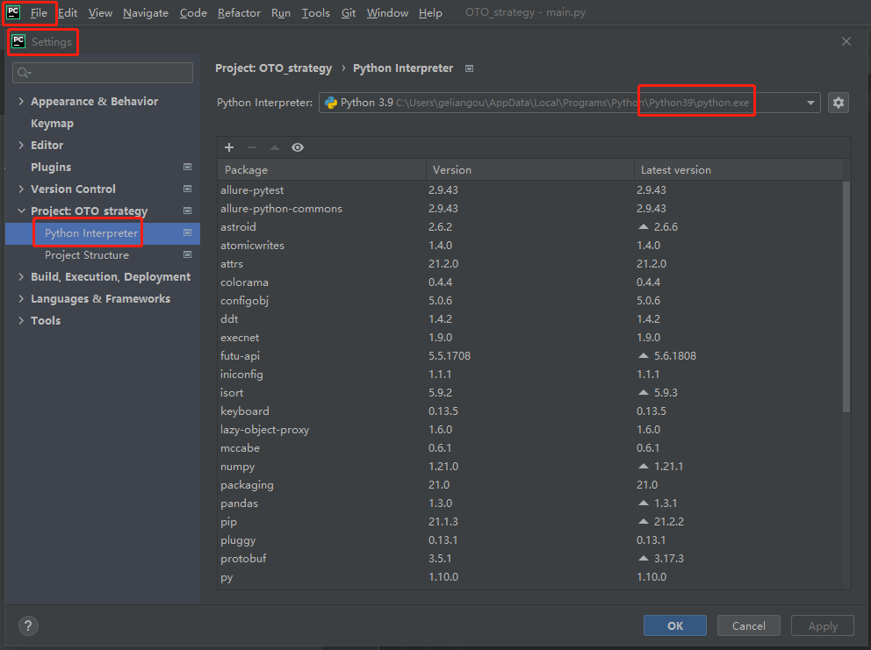Click the project-level icon next to Plugins
The width and height of the screenshot is (871, 650).
point(187,167)
